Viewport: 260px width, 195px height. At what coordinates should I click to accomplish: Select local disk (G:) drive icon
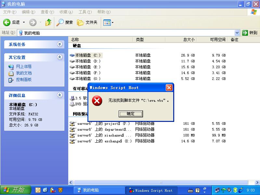pyautogui.click(x=72, y=79)
